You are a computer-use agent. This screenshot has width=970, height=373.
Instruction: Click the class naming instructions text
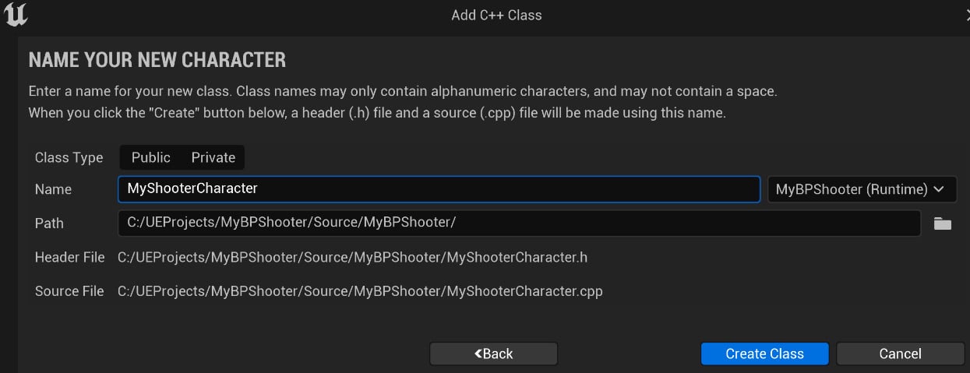403,102
